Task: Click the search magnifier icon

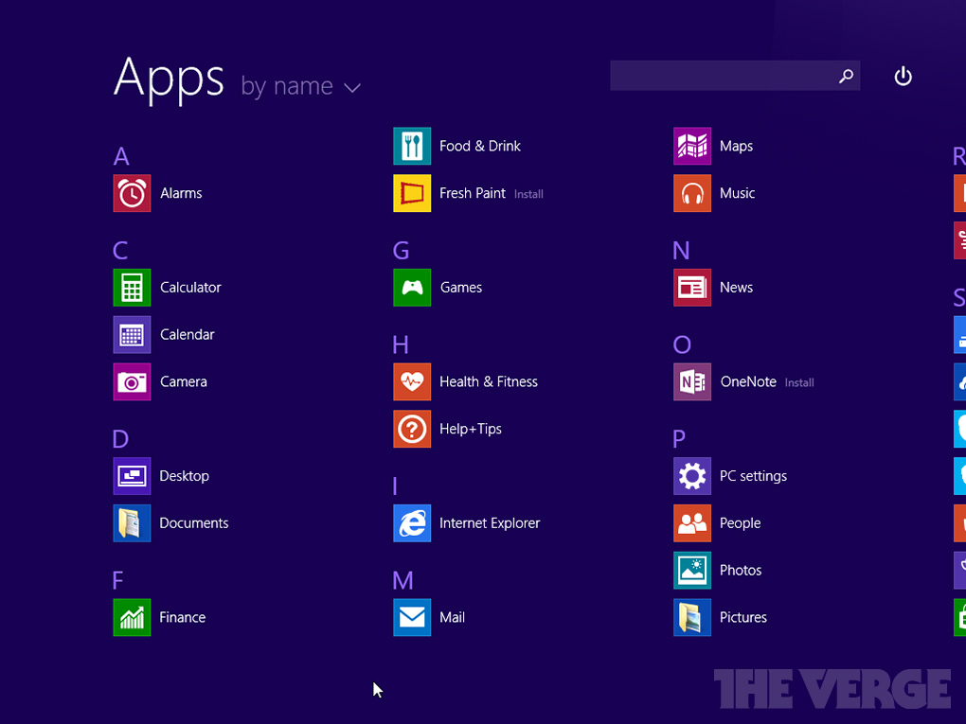Action: [x=846, y=76]
